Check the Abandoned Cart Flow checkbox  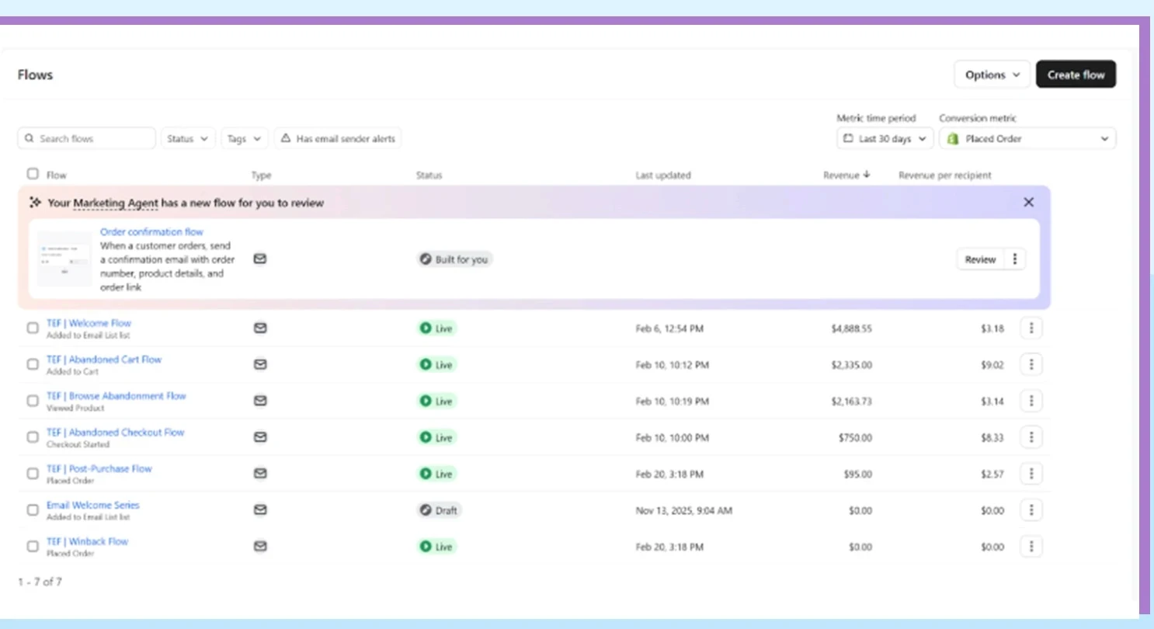(x=33, y=365)
